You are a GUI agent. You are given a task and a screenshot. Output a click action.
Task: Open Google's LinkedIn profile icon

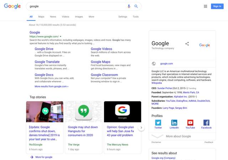click(174, 122)
